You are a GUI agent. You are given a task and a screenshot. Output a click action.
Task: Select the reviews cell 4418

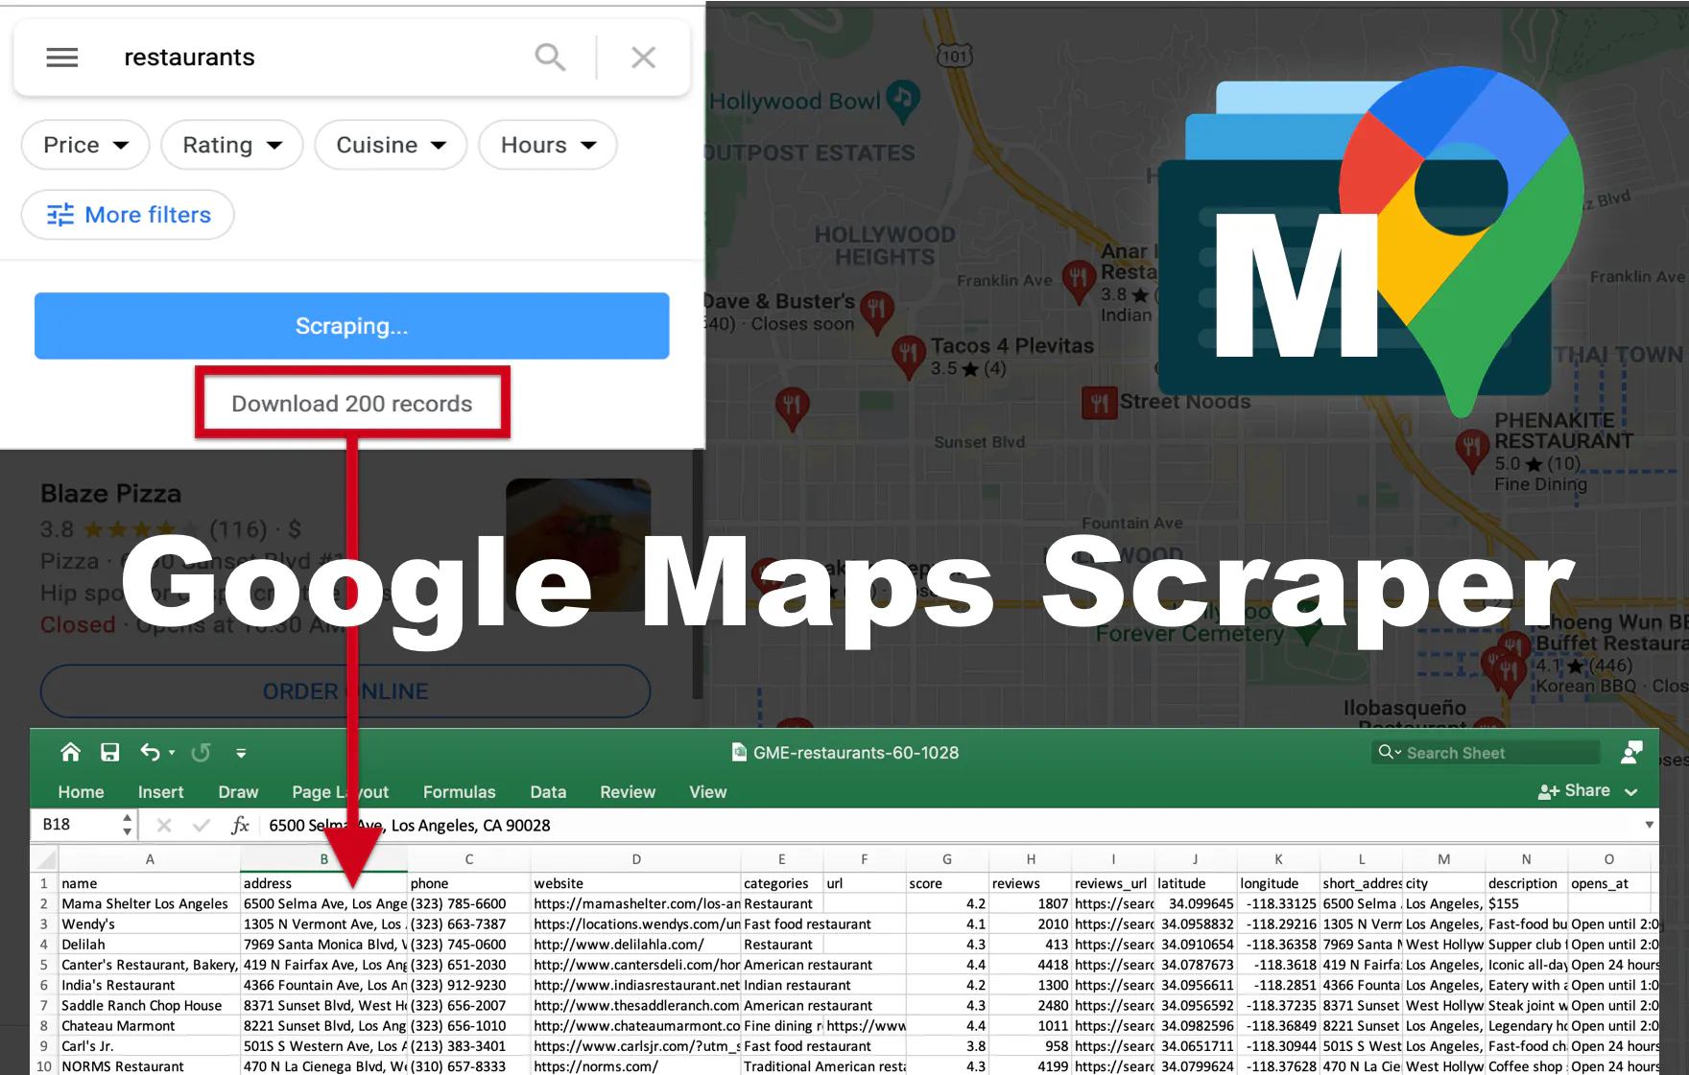tap(1031, 965)
